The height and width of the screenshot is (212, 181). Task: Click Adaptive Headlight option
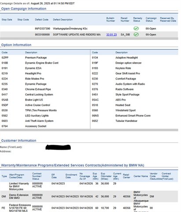[x=126, y=57]
